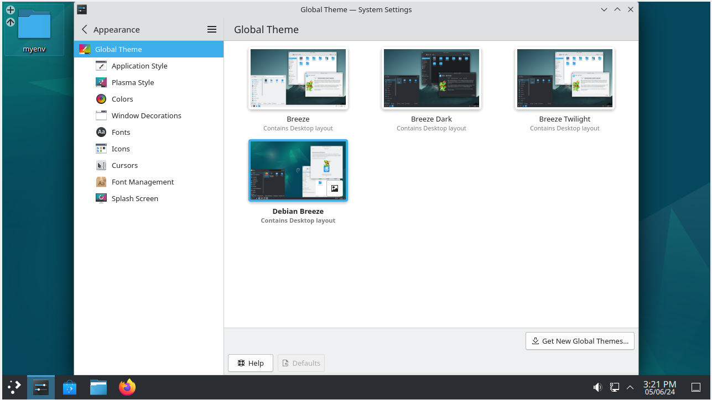Select the Icons settings entry icon
Viewport: 712px width, 400px height.
click(x=101, y=149)
